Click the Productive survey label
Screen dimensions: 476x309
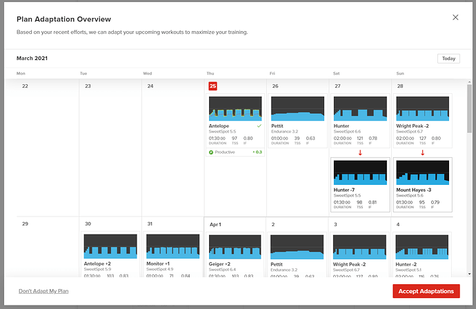(x=225, y=152)
